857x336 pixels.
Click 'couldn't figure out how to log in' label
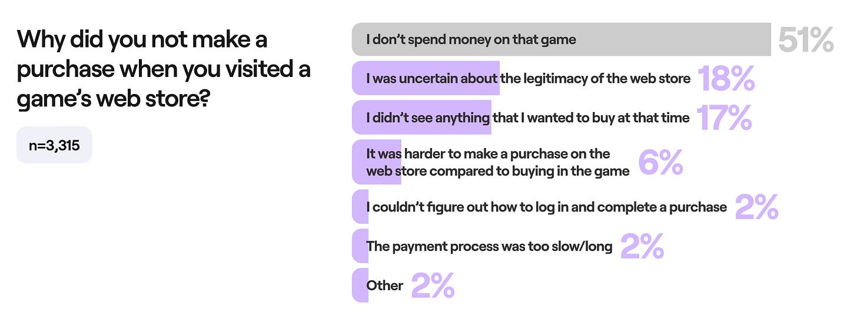point(546,207)
